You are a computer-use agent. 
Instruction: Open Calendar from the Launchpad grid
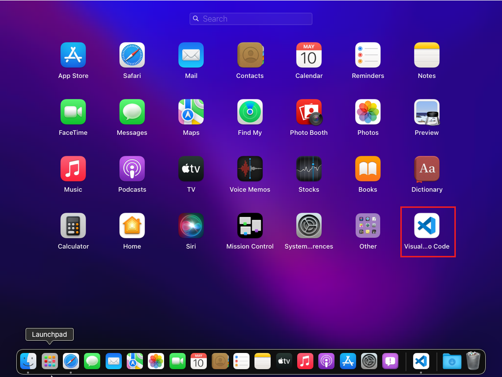click(308, 55)
